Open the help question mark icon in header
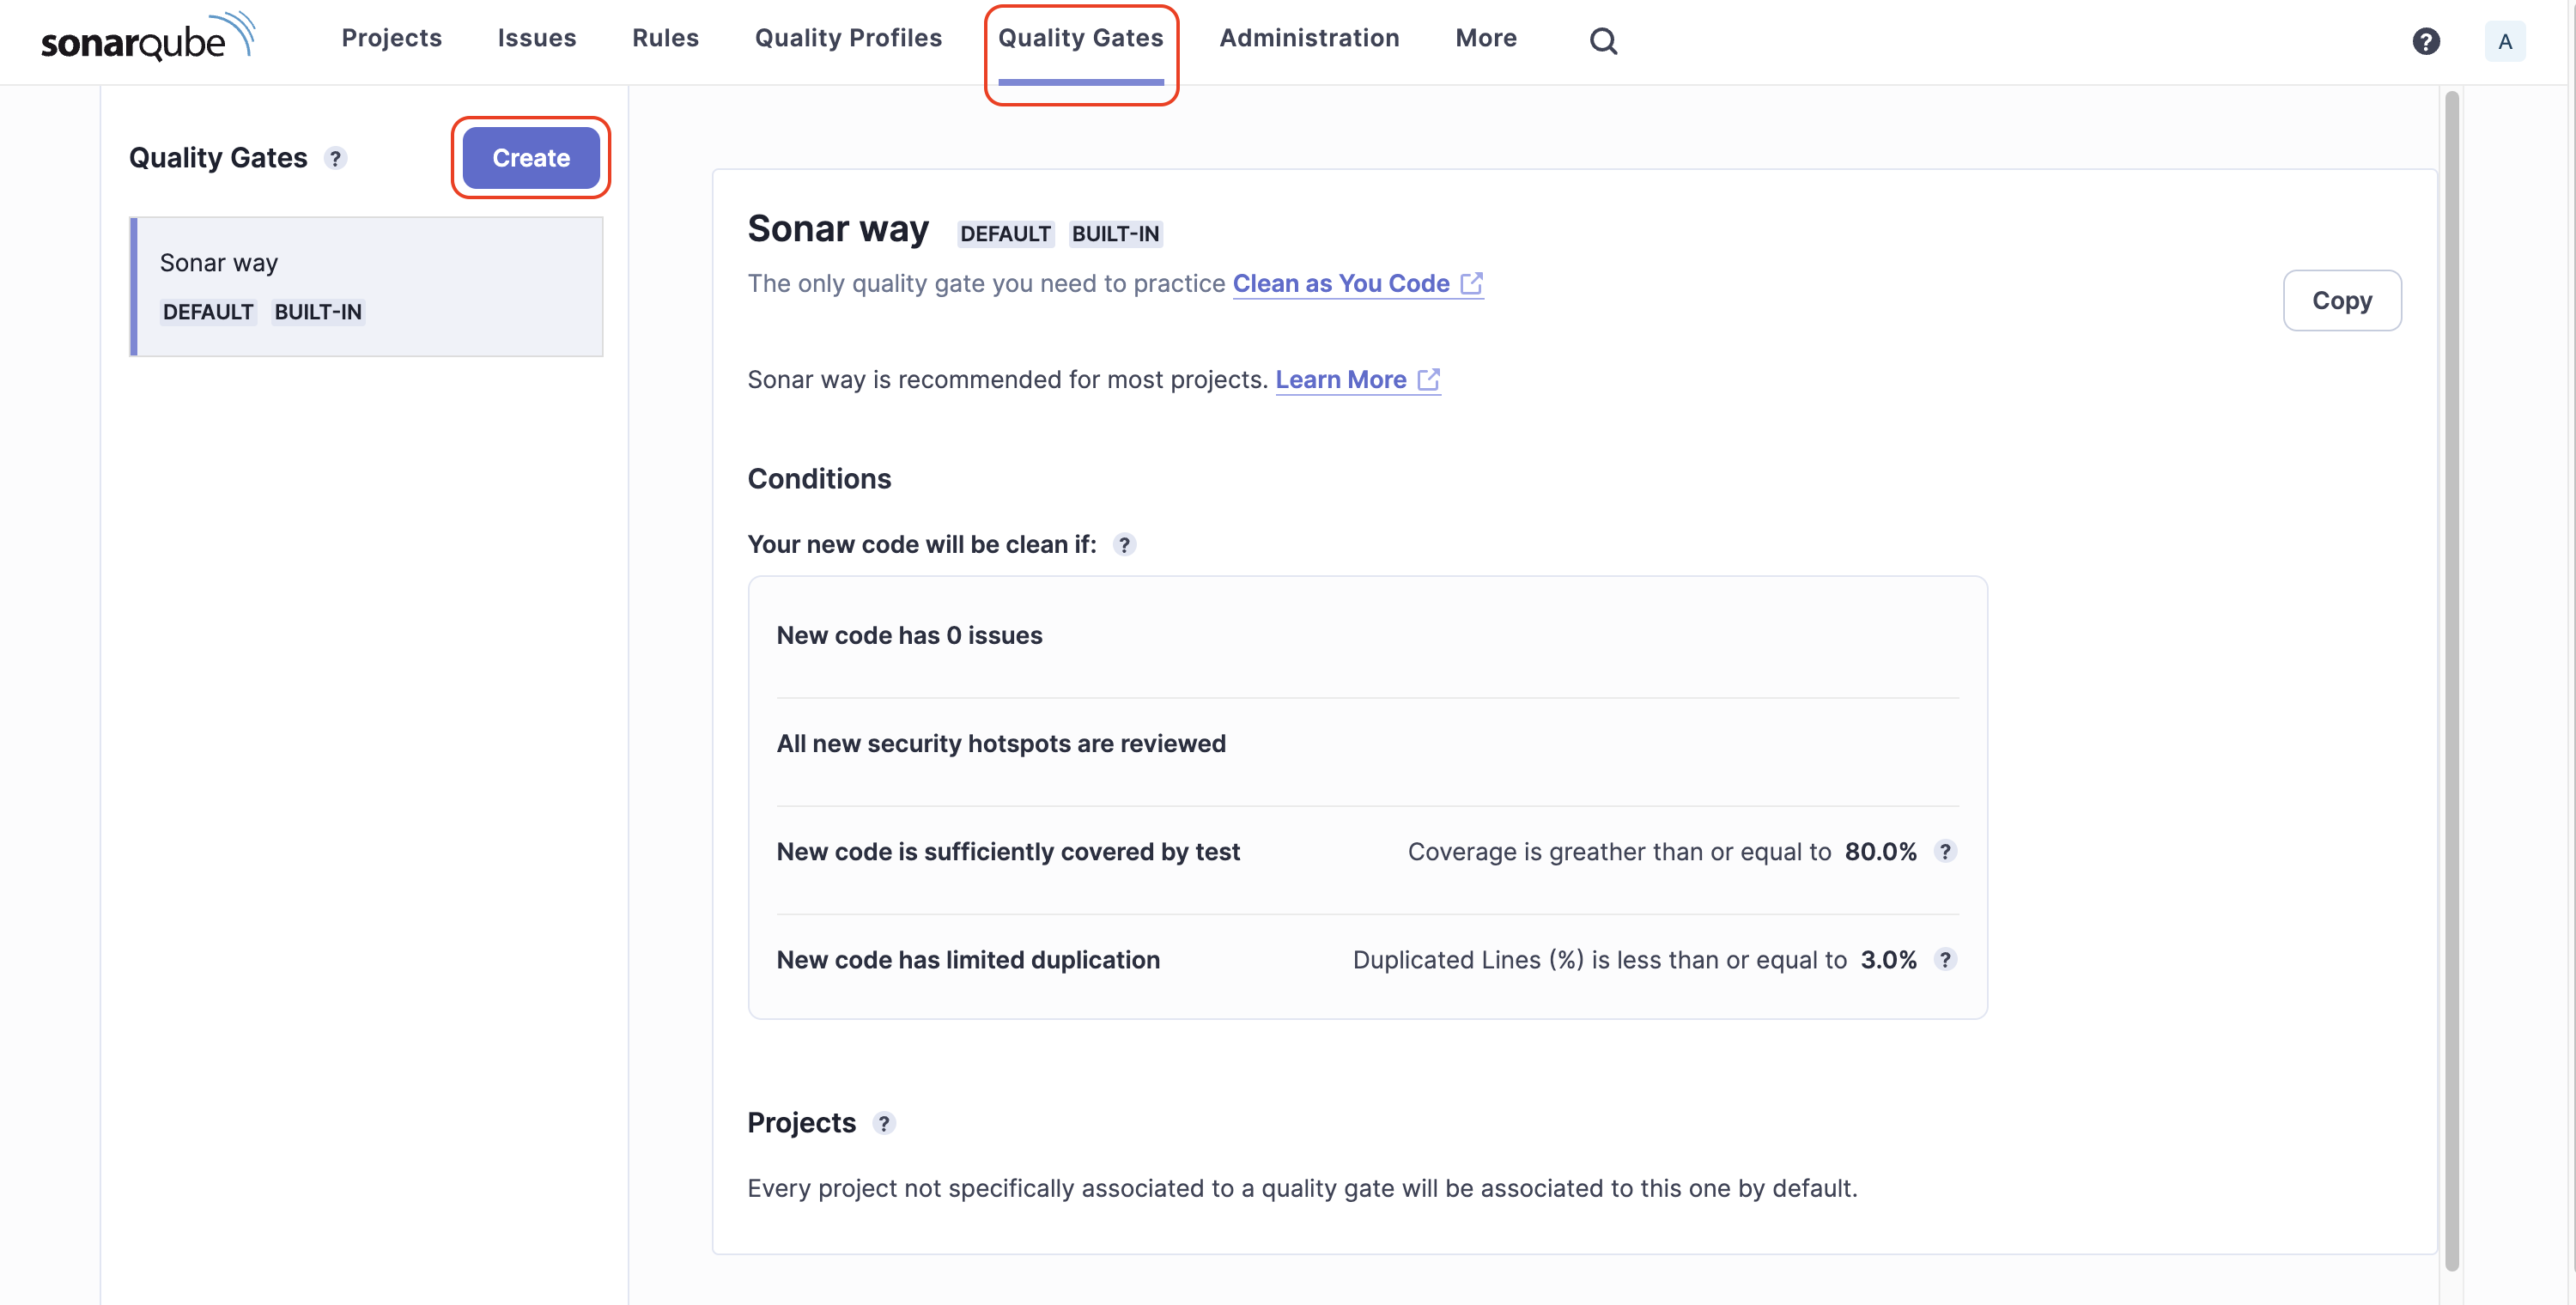2576x1305 pixels. [x=2425, y=41]
